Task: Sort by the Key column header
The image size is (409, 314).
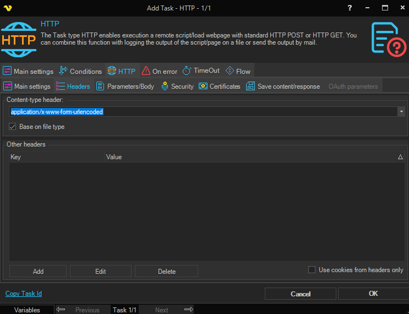Action: [x=57, y=157]
